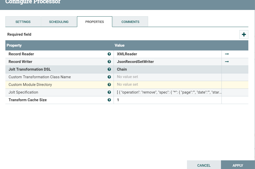Screen dimensions: 255x169
Task: Open help for Transform Cache Size
Action: [x=109, y=100]
